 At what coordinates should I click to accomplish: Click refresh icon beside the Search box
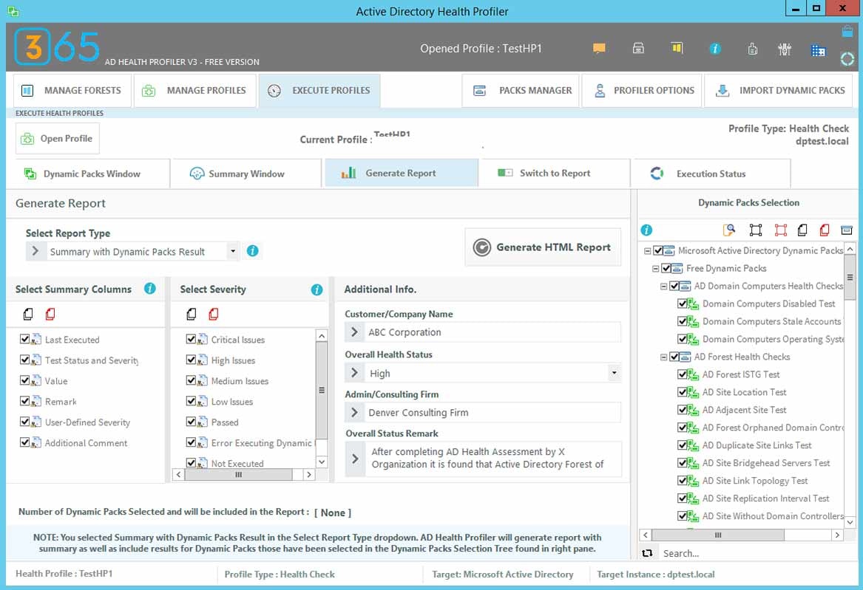pos(648,553)
